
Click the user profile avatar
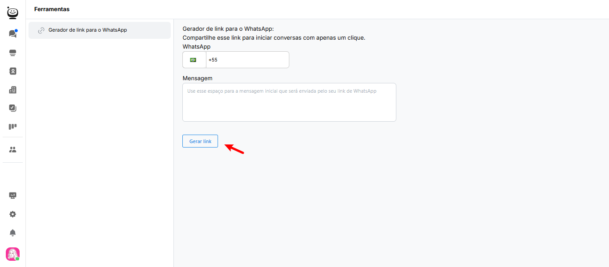point(12,254)
